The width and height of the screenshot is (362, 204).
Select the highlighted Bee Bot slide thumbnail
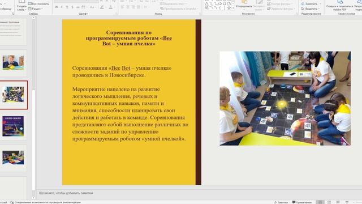tap(13, 95)
